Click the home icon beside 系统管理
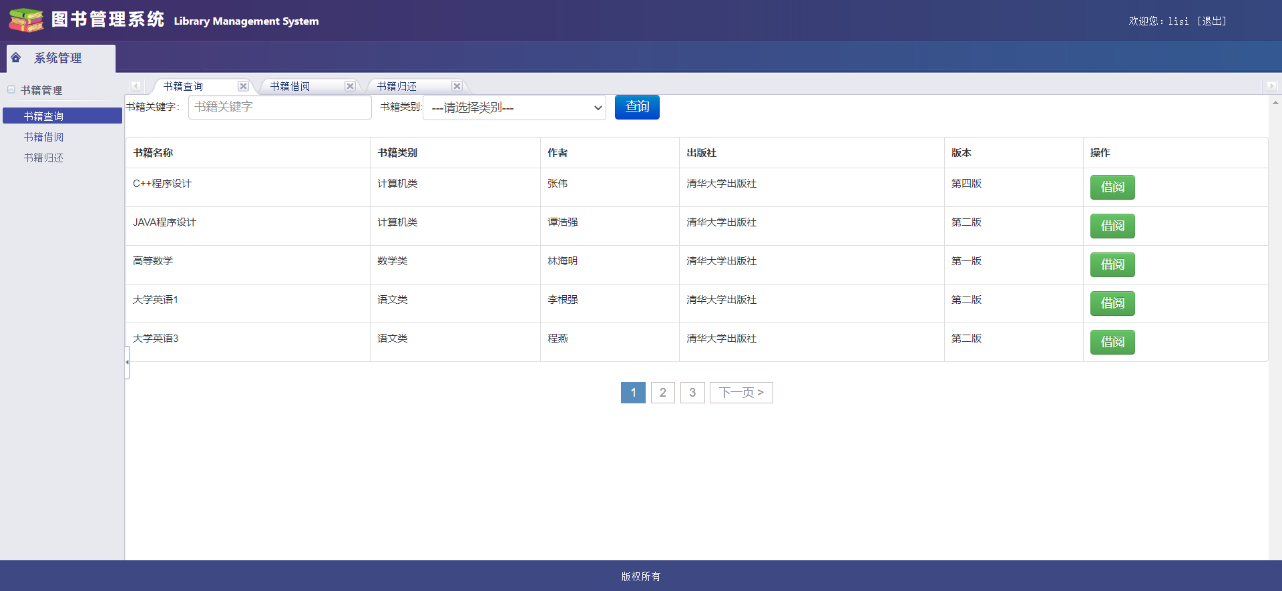 coord(16,58)
